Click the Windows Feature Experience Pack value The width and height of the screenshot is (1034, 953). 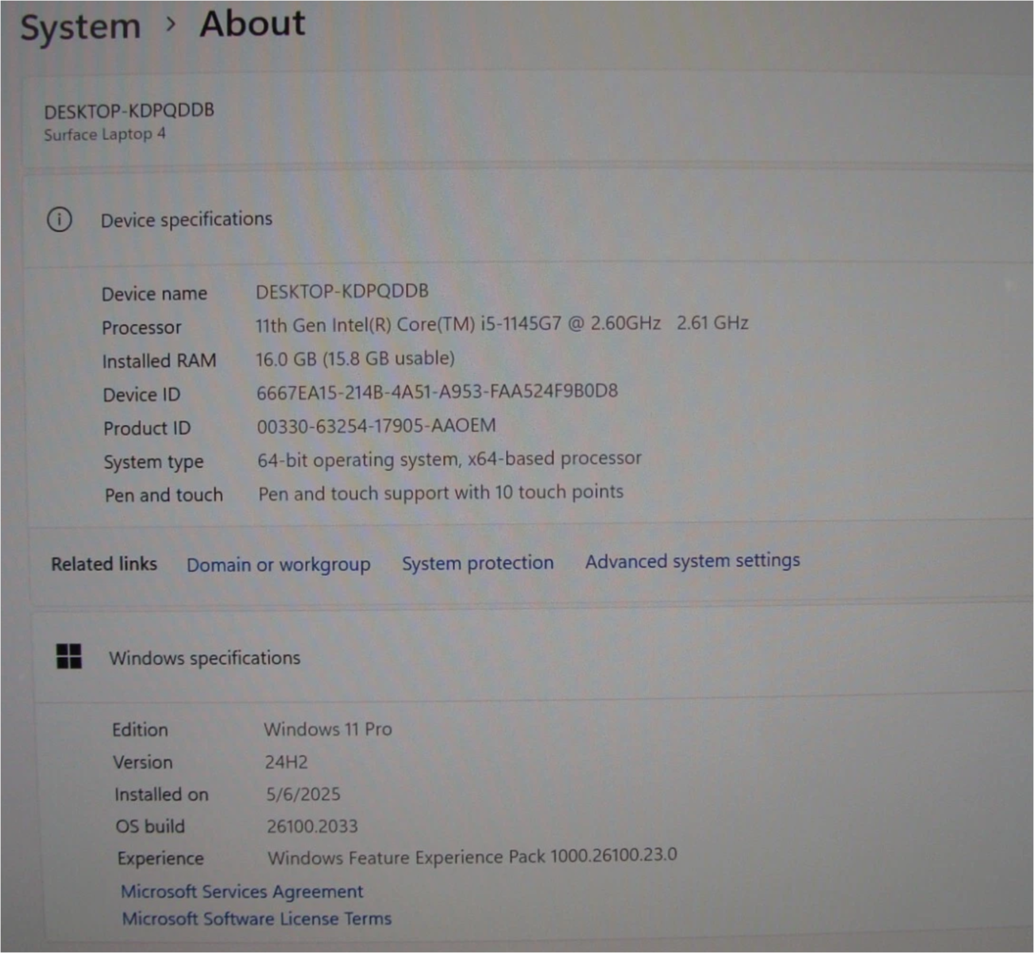coord(472,856)
